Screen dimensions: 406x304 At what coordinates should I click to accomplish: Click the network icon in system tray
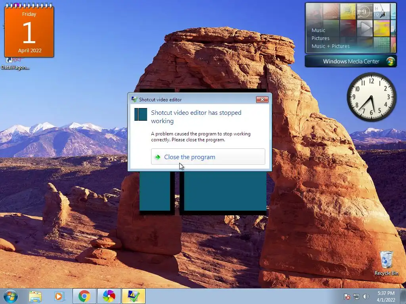point(356,296)
